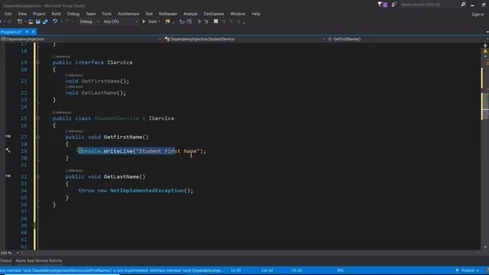Open the Edit menu

pyautogui.click(x=8, y=14)
